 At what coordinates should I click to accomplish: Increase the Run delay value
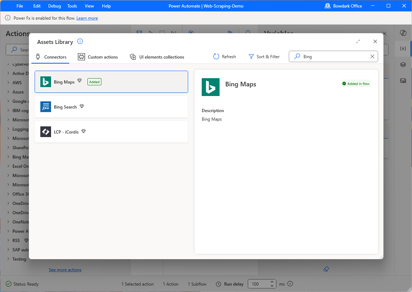(272, 282)
